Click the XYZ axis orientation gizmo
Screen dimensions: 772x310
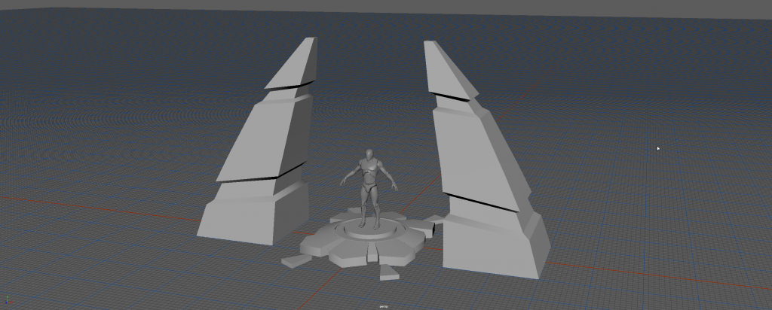click(8, 300)
